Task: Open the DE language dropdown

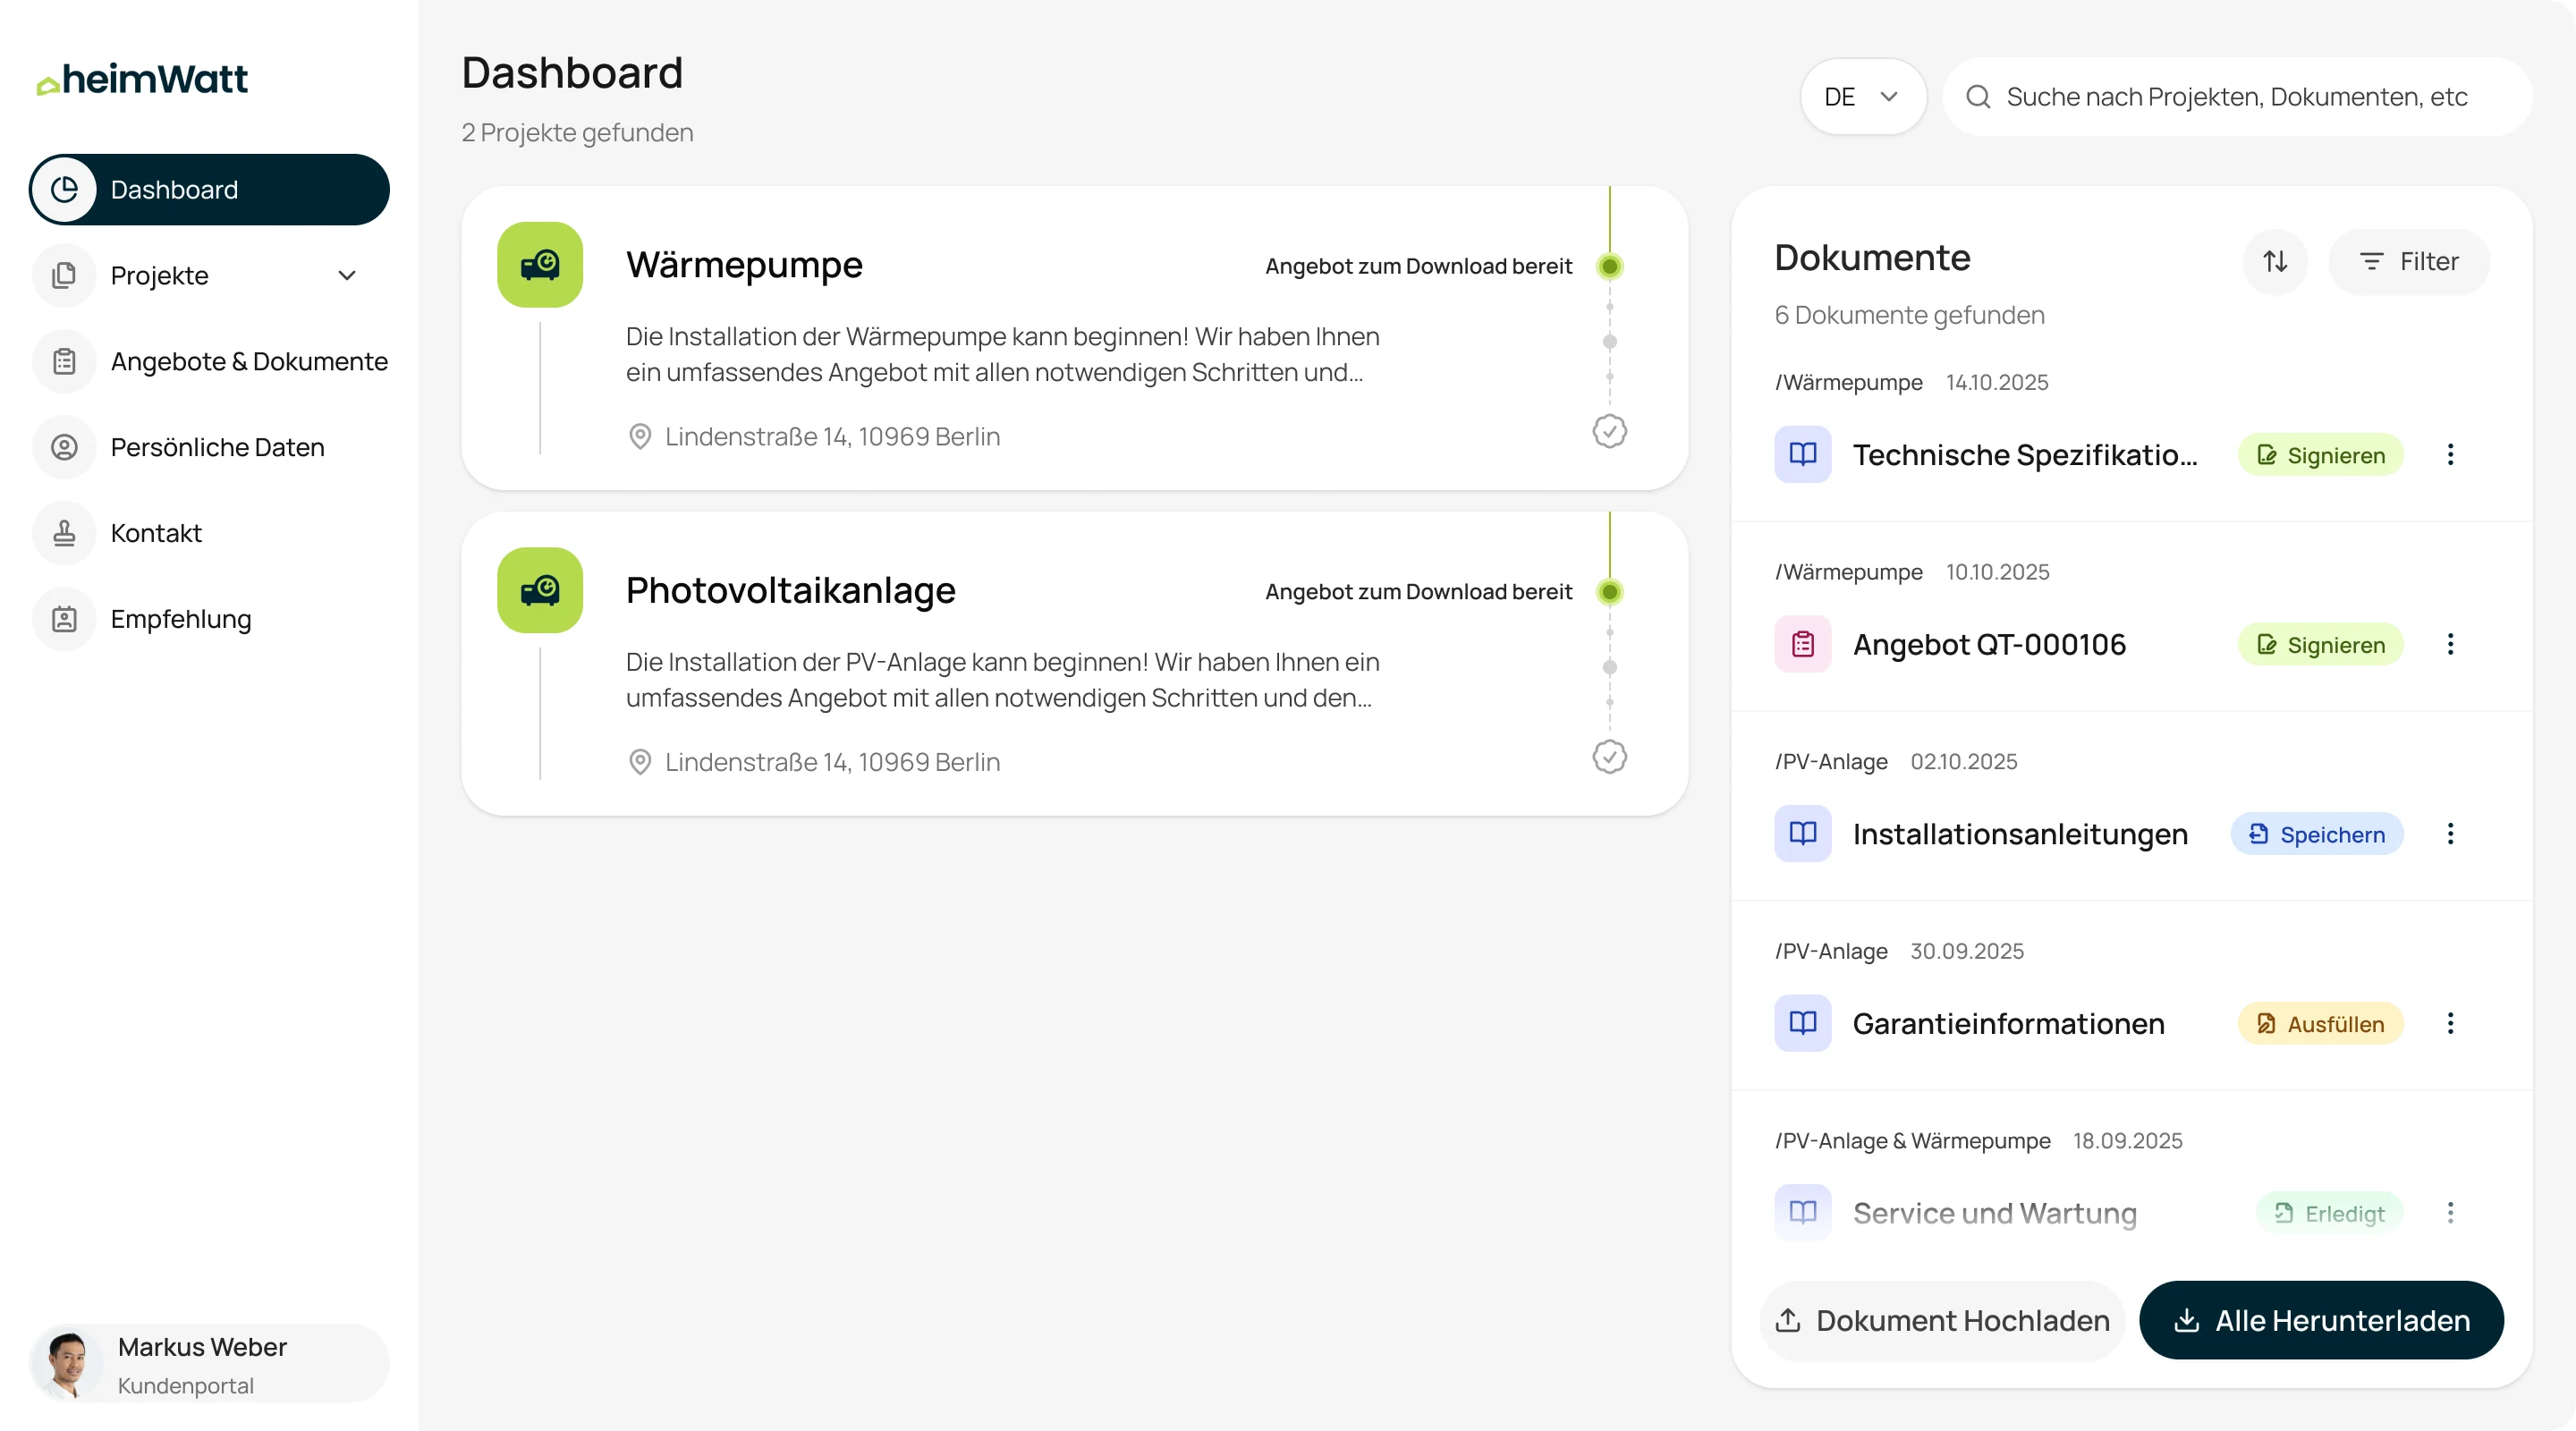Action: 1863,97
